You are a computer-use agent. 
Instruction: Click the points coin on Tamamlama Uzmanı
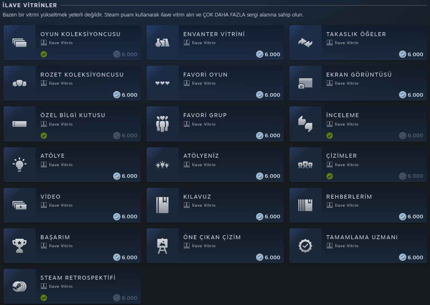click(403, 257)
